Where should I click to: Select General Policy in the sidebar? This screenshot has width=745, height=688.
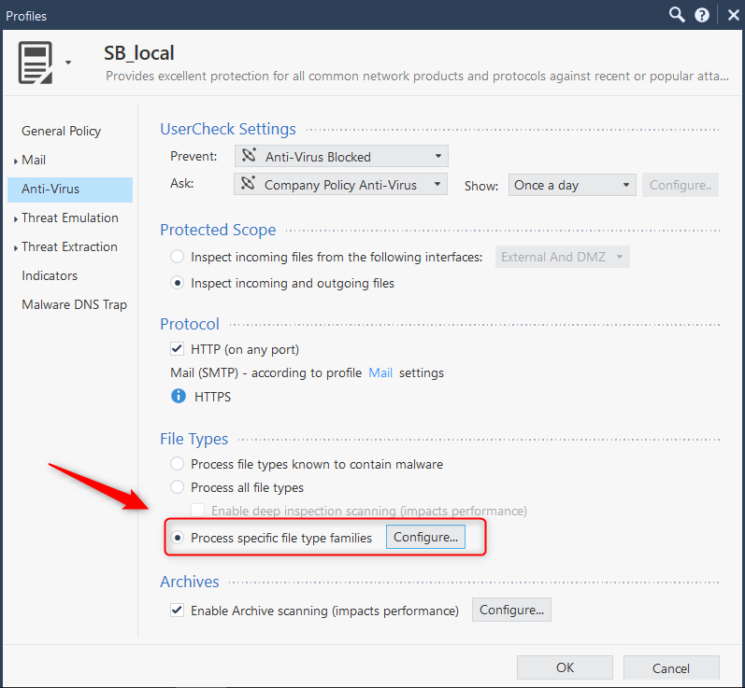(x=62, y=131)
